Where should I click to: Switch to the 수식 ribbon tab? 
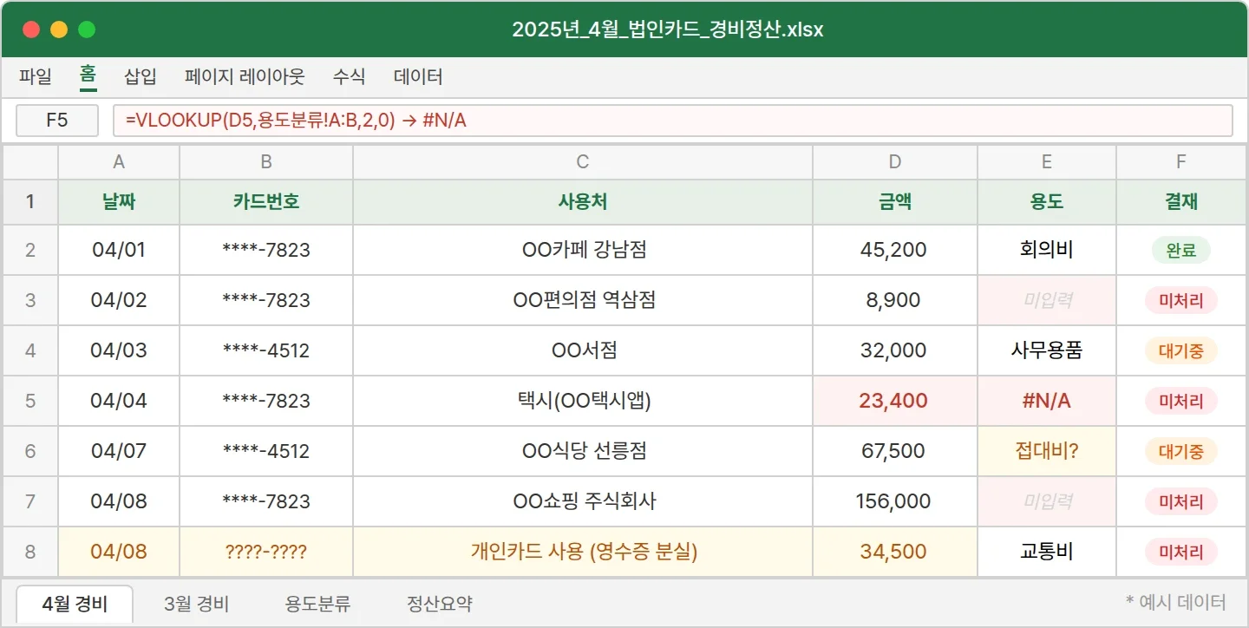tap(348, 77)
